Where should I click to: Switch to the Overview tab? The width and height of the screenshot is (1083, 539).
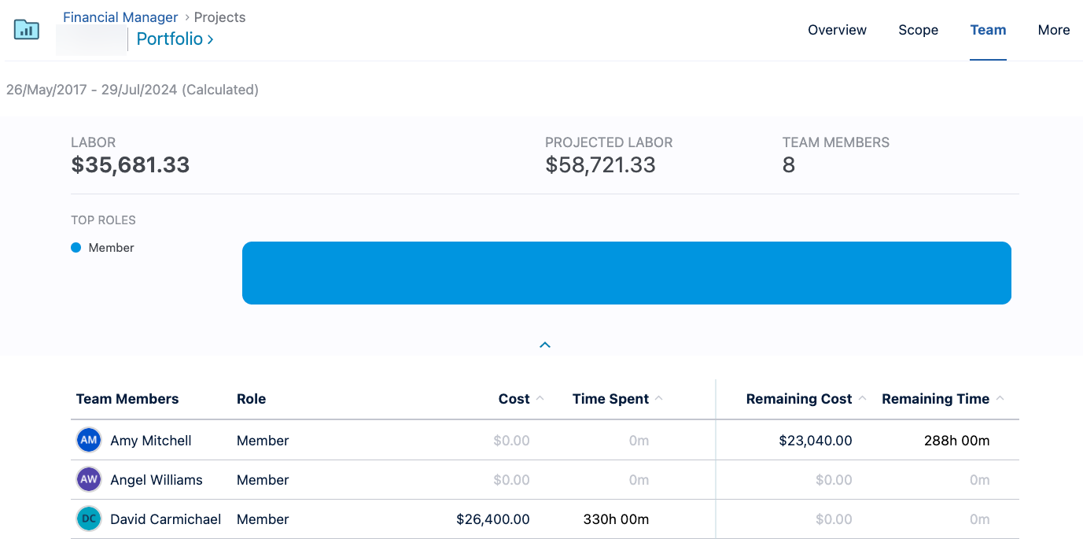[x=837, y=30]
